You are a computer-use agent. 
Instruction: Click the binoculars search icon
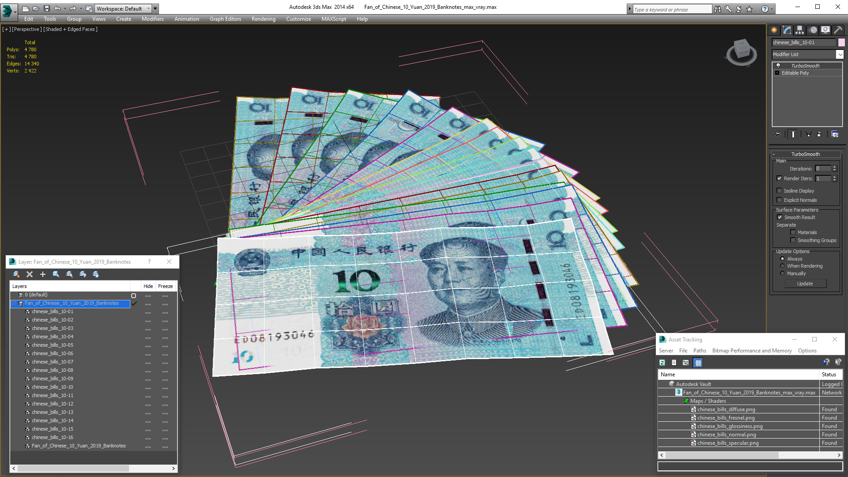point(718,9)
